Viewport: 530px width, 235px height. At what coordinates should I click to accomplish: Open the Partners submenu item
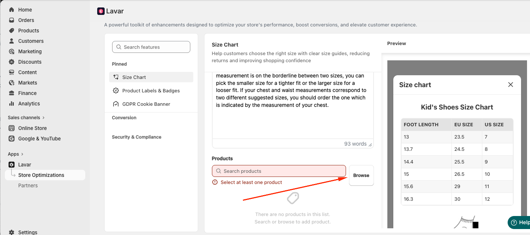pyautogui.click(x=28, y=185)
